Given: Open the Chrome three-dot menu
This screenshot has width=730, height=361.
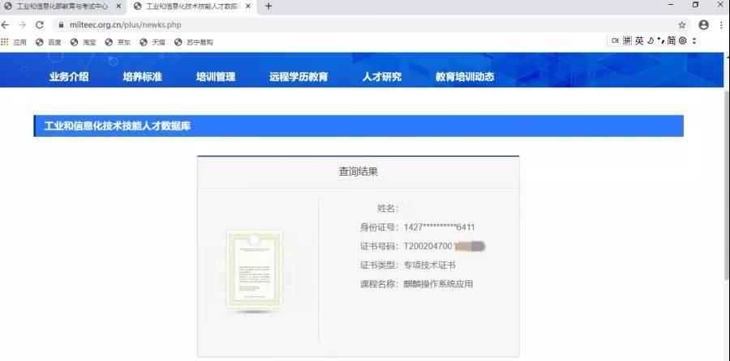Looking at the screenshot, I should point(720,25).
